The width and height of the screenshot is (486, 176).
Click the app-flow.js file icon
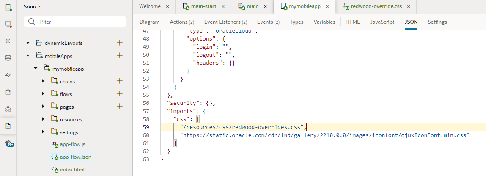click(x=55, y=144)
